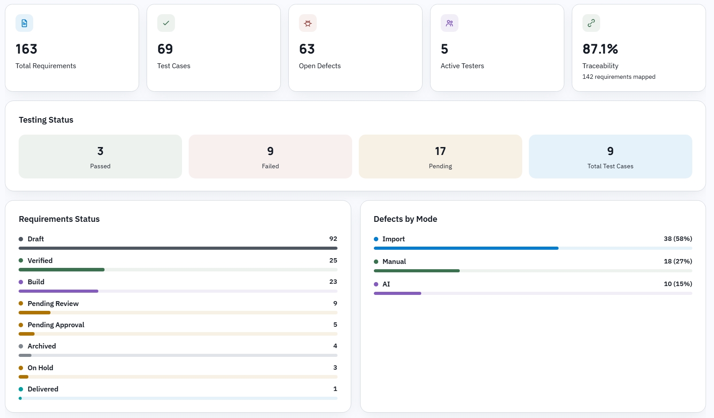Select the Passed status tile

click(100, 156)
